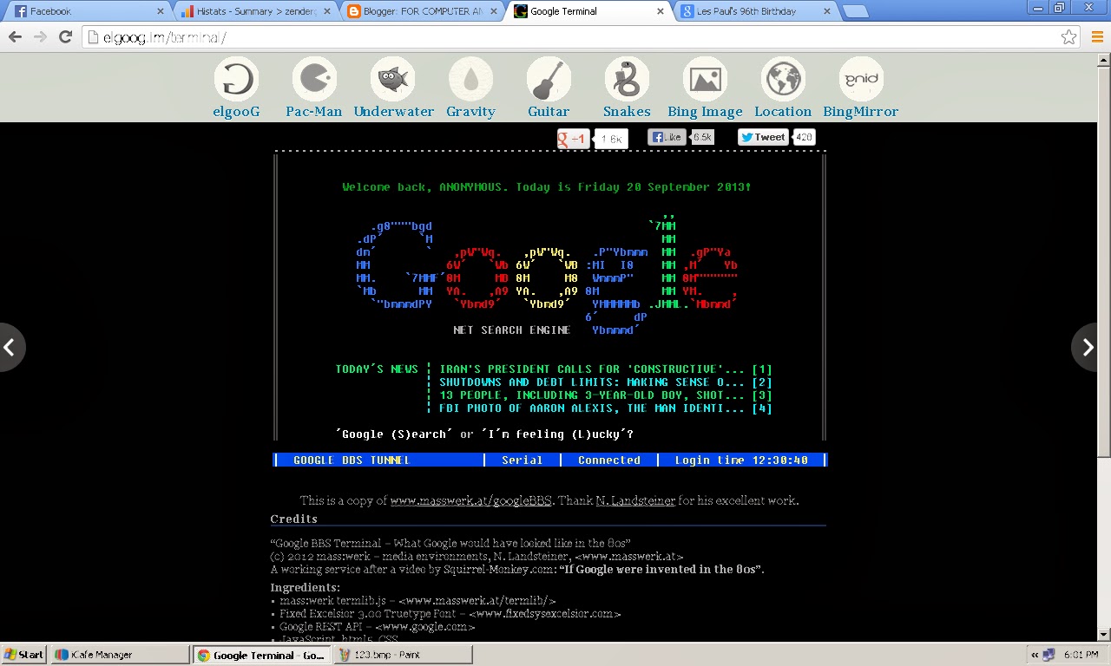Click the Iran's President news headline [1]
Screen dimensions: 1111x666
(606, 369)
